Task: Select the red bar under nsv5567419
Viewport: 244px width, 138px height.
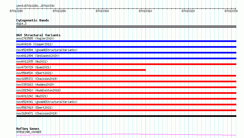Action: click(126, 110)
